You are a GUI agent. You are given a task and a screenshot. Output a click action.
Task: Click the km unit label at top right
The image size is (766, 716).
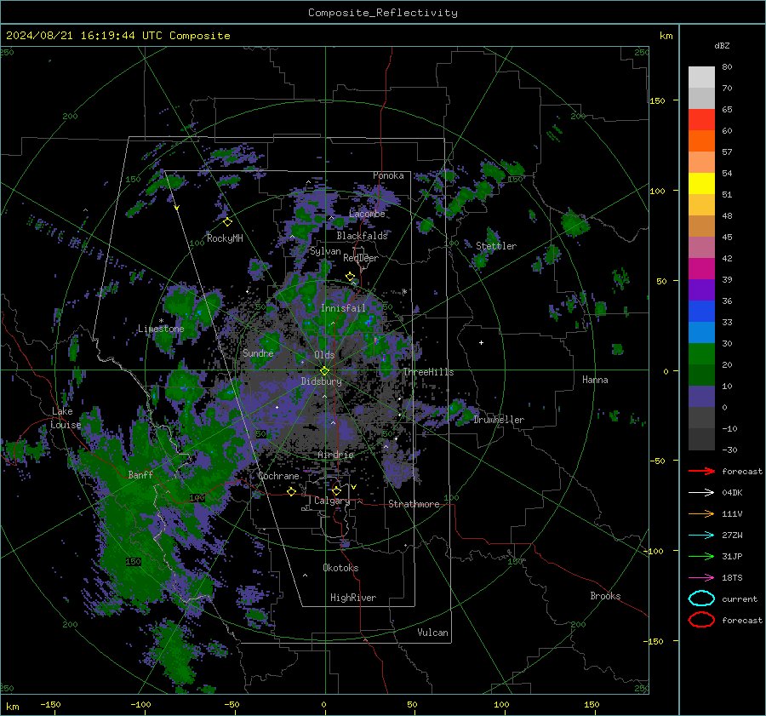[x=666, y=36]
